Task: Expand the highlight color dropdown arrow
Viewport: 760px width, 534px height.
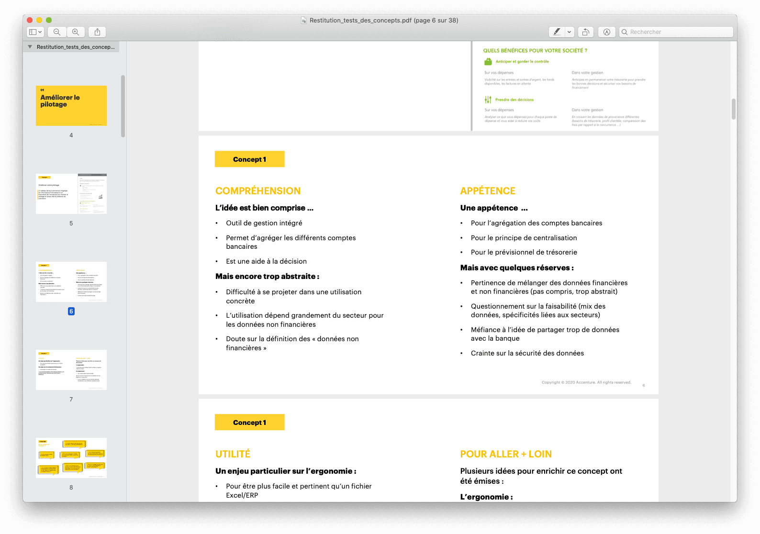Action: tap(570, 32)
